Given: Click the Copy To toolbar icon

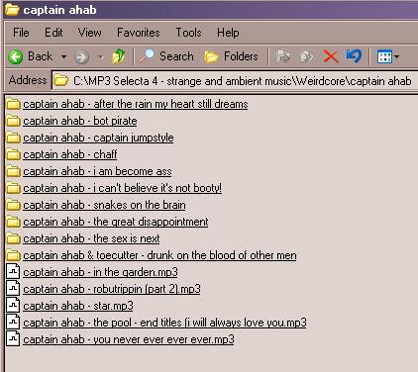Looking at the screenshot, I should tap(307, 56).
